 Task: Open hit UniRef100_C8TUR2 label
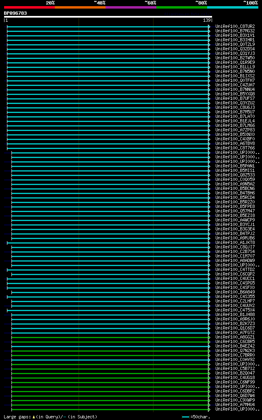[x=235, y=27]
